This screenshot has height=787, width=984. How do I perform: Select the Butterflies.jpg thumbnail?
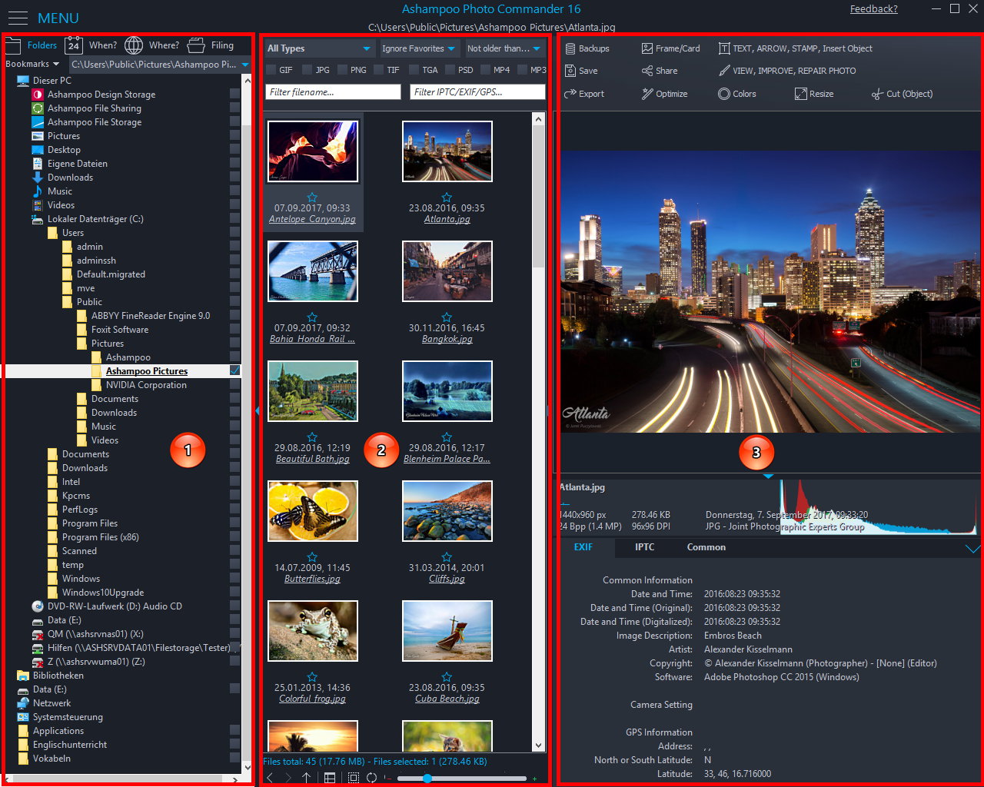pos(313,511)
